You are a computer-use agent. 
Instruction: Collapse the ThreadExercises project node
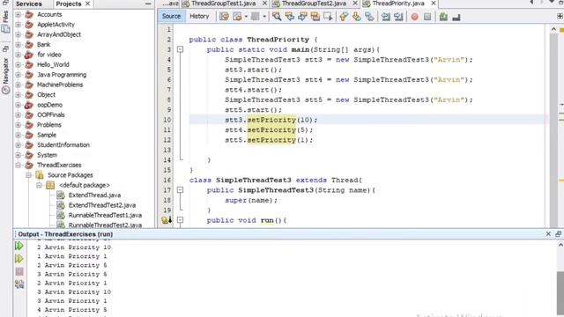(x=18, y=165)
